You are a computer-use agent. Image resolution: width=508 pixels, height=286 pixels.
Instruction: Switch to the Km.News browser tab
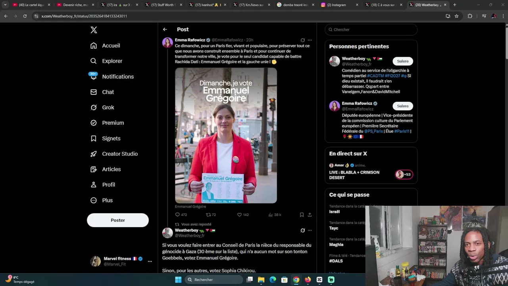251,5
